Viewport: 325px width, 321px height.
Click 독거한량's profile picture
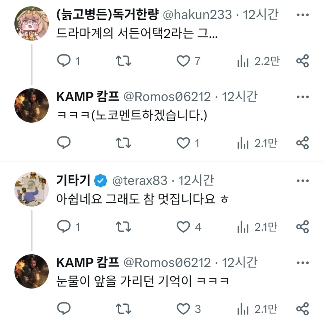(31, 23)
